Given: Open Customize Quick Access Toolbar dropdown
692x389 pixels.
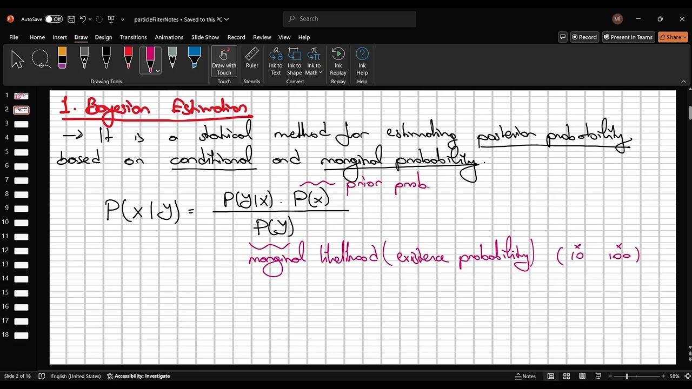Looking at the screenshot, I should tap(123, 19).
